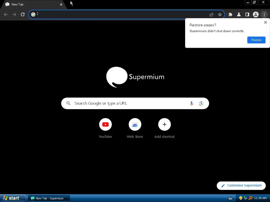Click the Add shortcut plus button
Viewport: 270px width, 202px height.
click(x=165, y=124)
